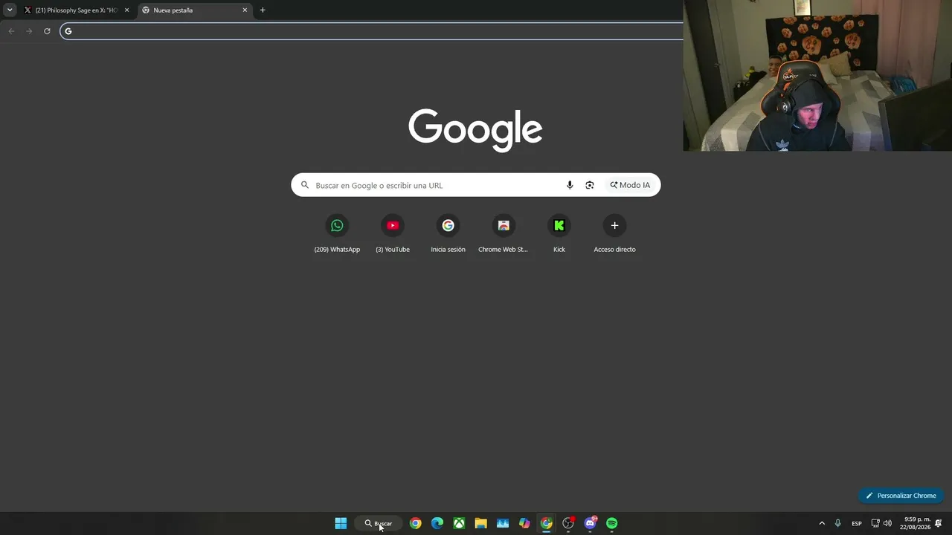
Task: Open OBS Studio from the taskbar
Action: tap(568, 523)
